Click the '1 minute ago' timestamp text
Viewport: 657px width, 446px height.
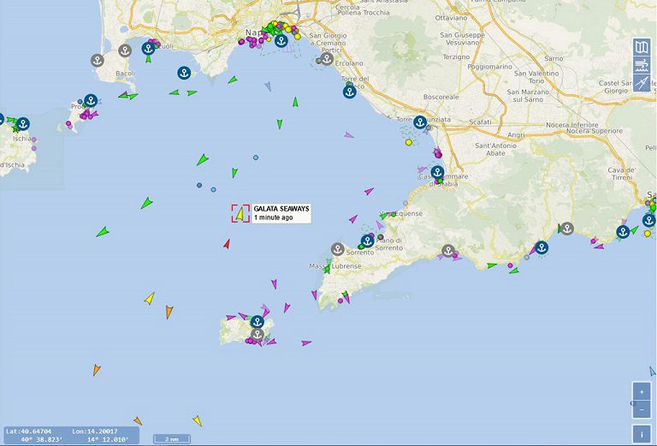click(x=273, y=217)
